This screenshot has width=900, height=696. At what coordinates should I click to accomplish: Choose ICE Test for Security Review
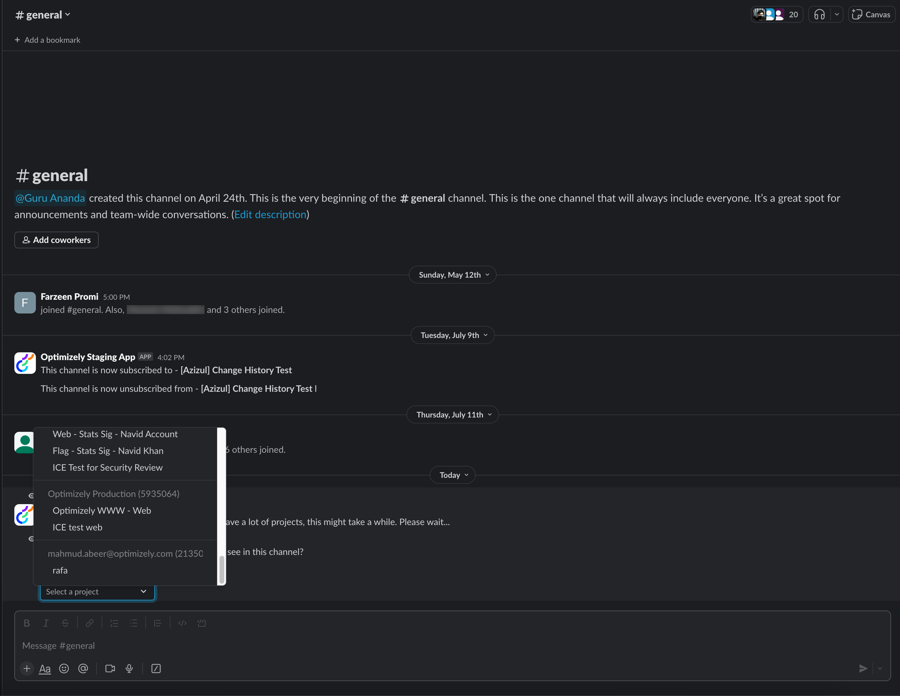coord(108,467)
